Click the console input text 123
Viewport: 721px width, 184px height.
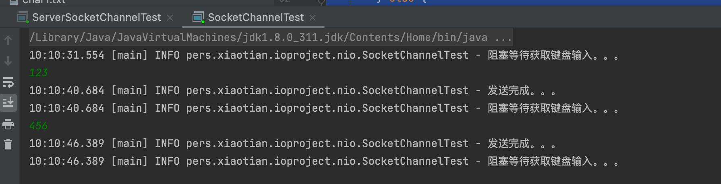(38, 73)
